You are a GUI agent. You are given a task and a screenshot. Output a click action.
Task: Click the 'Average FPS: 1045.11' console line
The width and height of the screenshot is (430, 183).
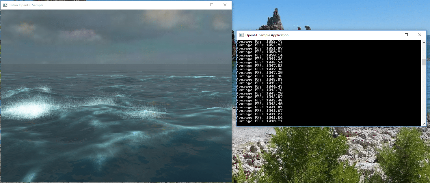(259, 83)
